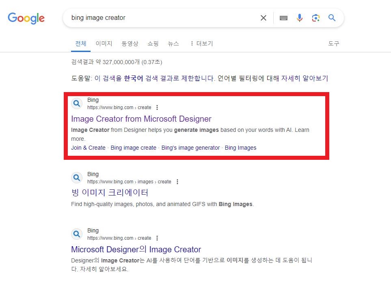
Task: Click the URL bing.com › images › create
Action: click(129, 182)
